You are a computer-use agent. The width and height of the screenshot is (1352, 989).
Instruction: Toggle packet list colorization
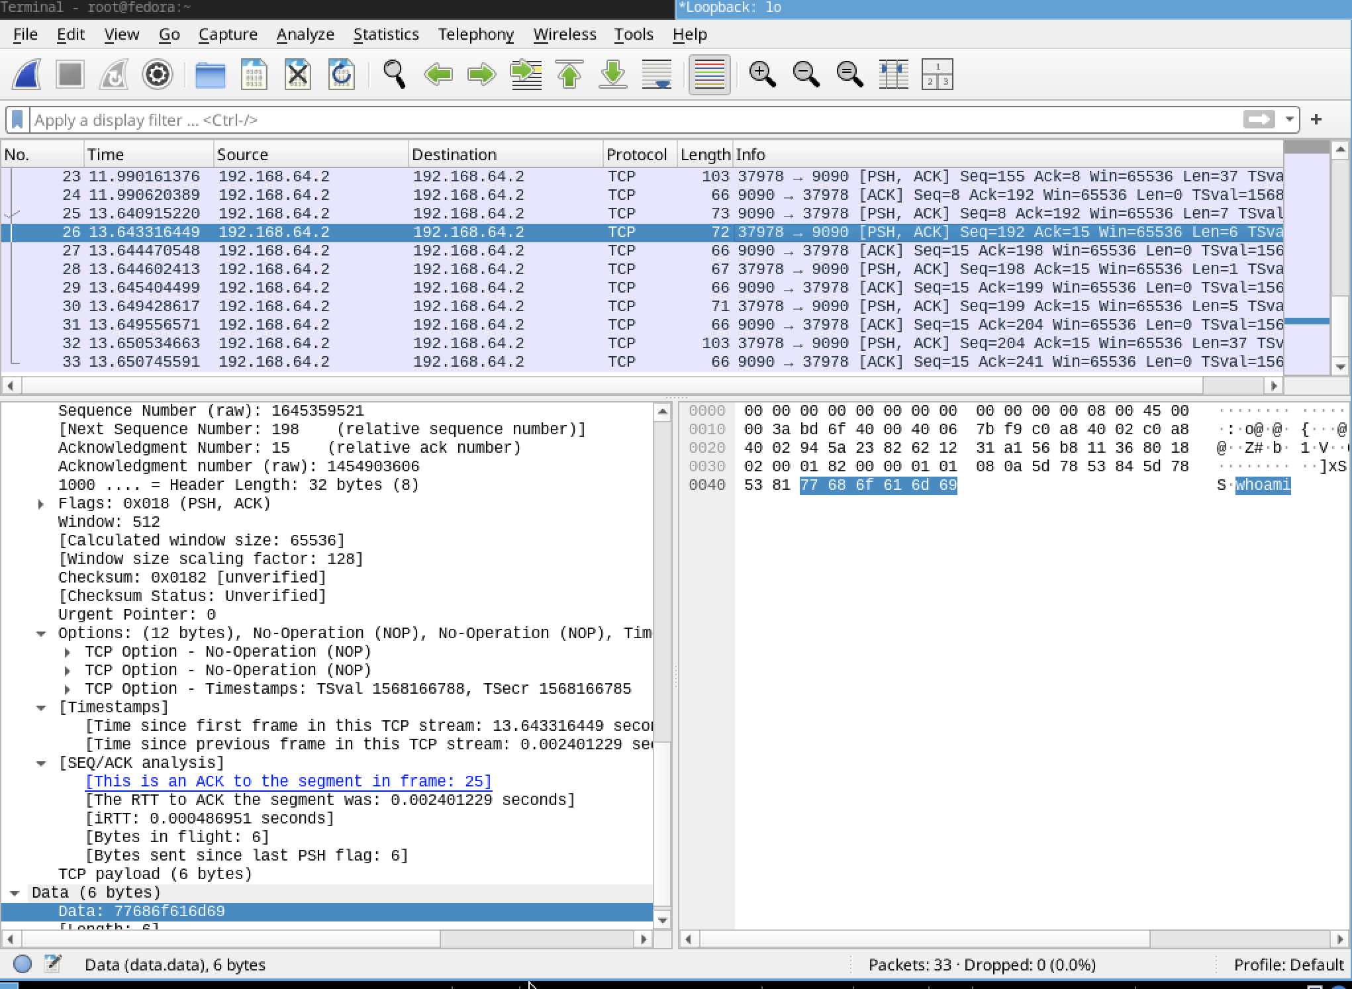coord(709,74)
